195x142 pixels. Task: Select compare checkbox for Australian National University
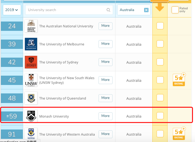pyautogui.click(x=160, y=26)
